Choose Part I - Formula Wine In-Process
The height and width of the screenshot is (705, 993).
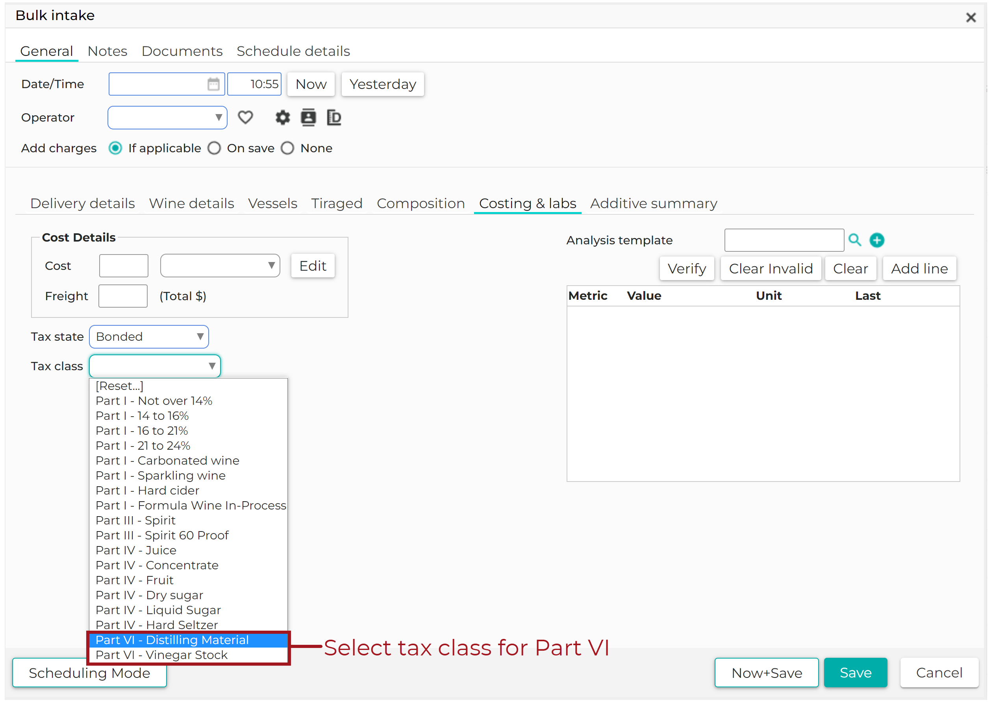coord(188,506)
